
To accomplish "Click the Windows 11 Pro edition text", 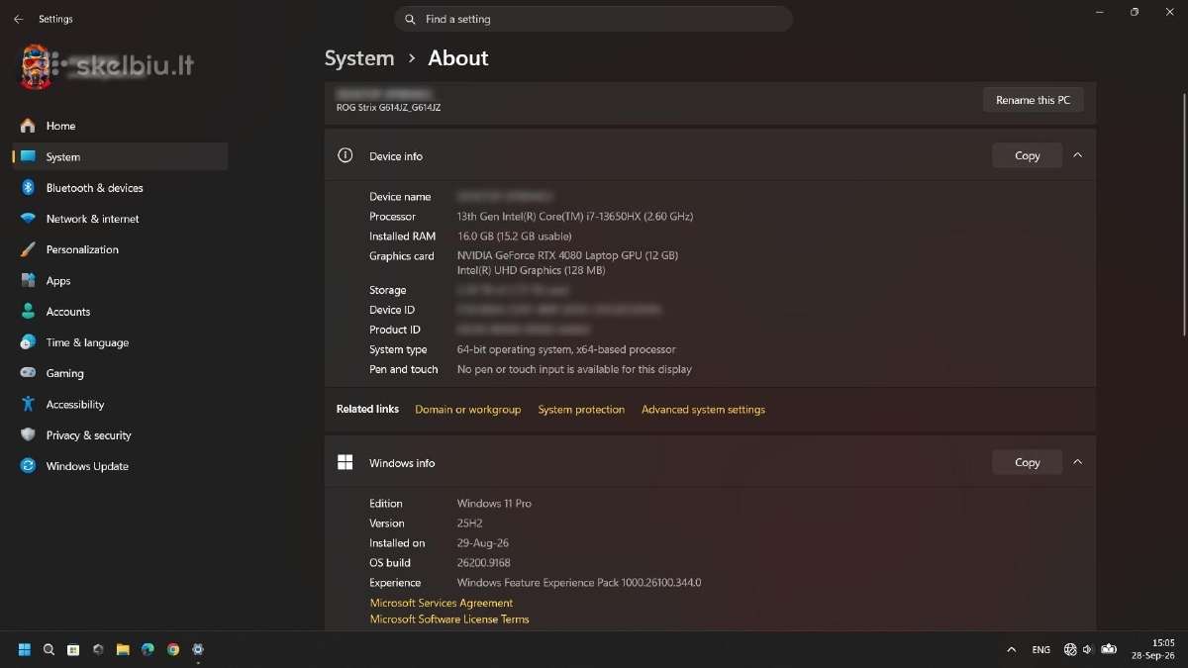I will [494, 504].
